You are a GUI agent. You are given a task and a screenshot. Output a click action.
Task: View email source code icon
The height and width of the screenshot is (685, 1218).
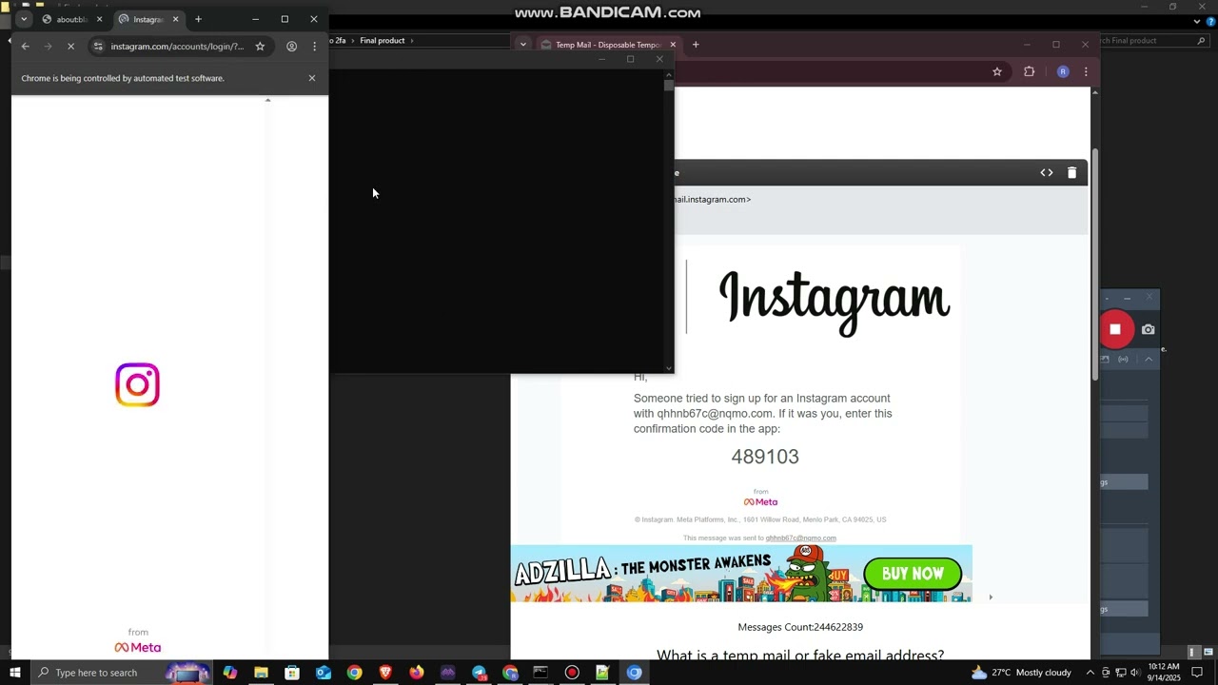pos(1047,172)
